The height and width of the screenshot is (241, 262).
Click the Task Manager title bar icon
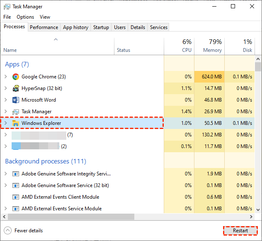click(7, 7)
